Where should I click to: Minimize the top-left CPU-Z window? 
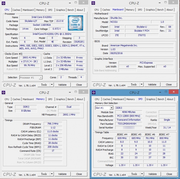pos(70,3)
